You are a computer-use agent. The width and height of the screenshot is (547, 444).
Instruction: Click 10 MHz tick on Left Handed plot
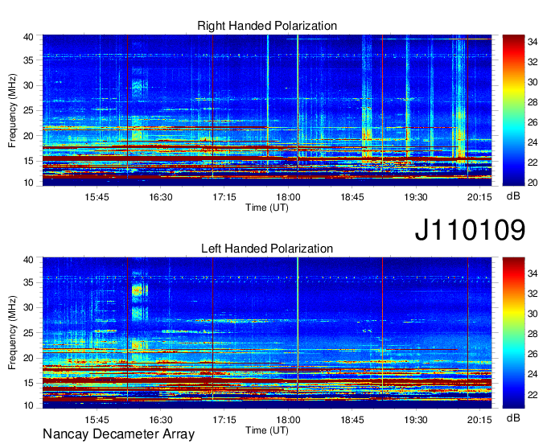[28, 405]
